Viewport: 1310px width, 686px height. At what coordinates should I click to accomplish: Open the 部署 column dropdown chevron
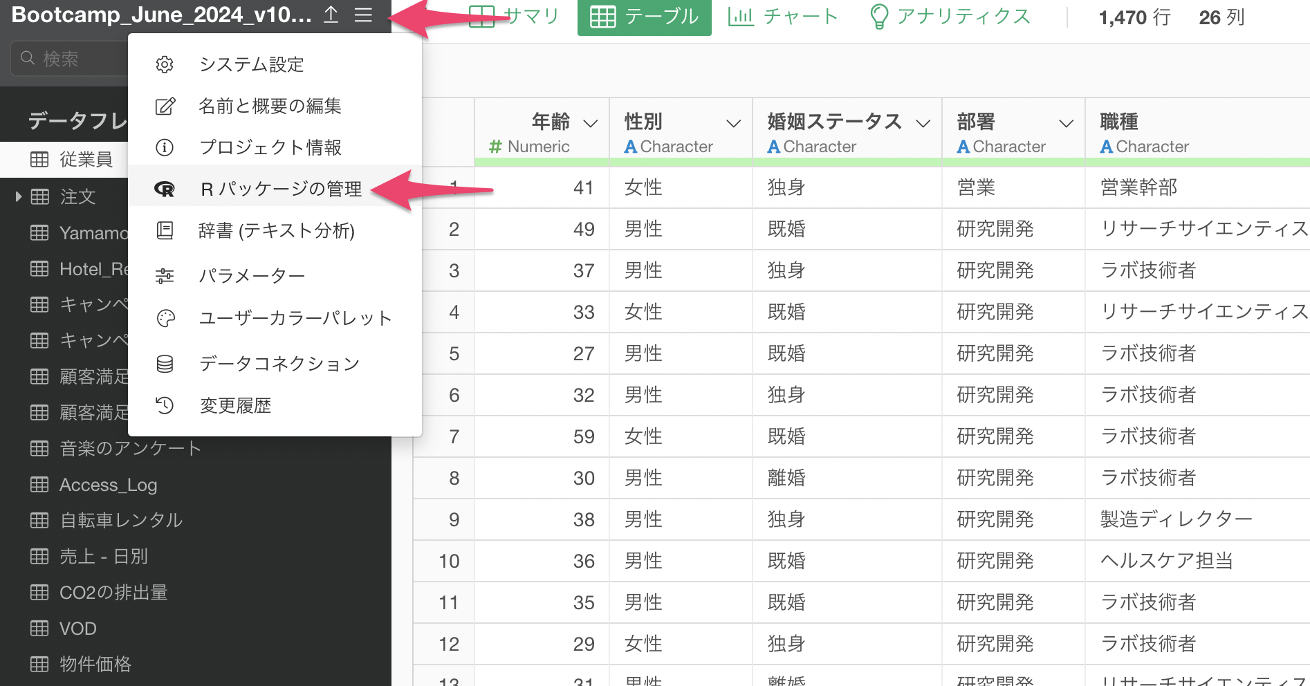coord(1066,123)
